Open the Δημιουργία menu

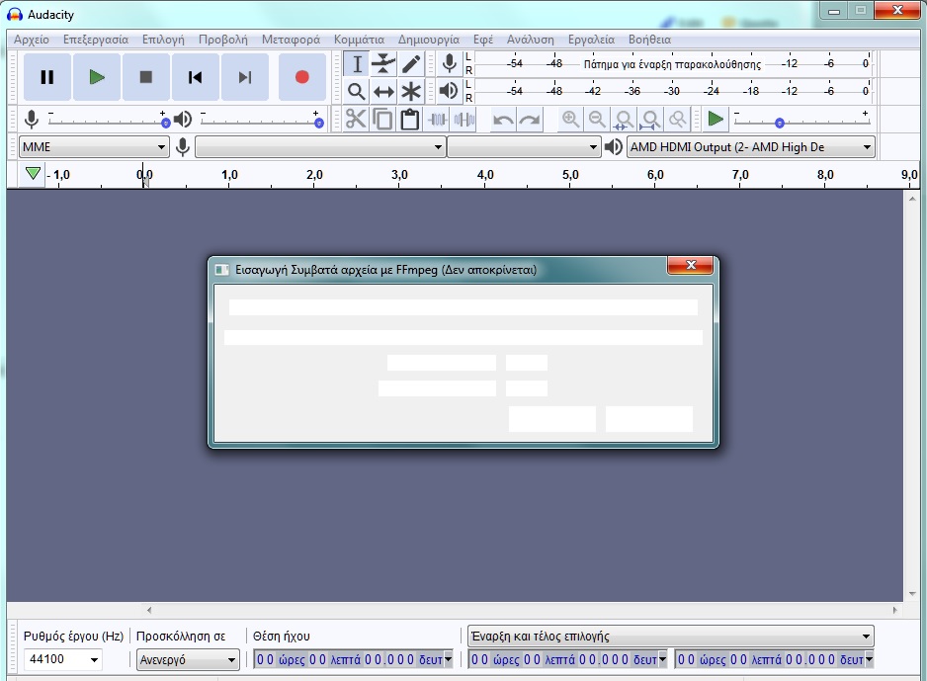[x=429, y=40]
